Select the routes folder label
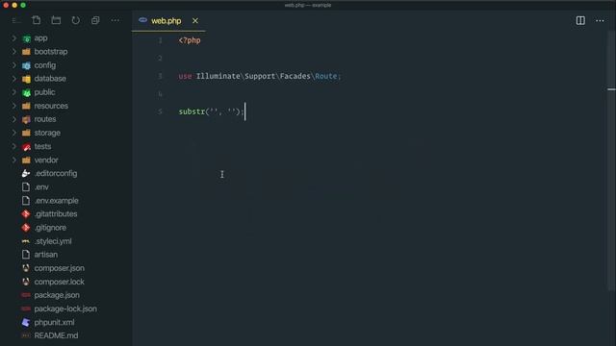616x346 pixels. [x=45, y=119]
